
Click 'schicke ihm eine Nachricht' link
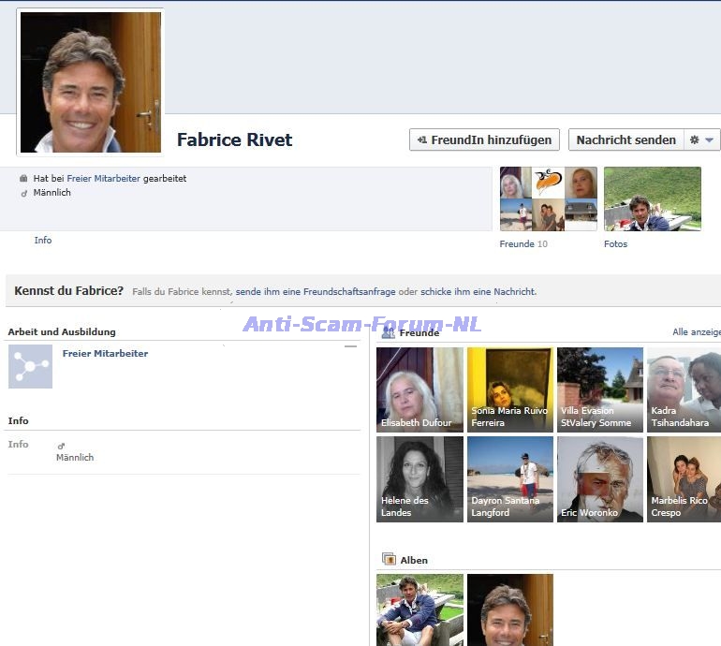click(478, 291)
